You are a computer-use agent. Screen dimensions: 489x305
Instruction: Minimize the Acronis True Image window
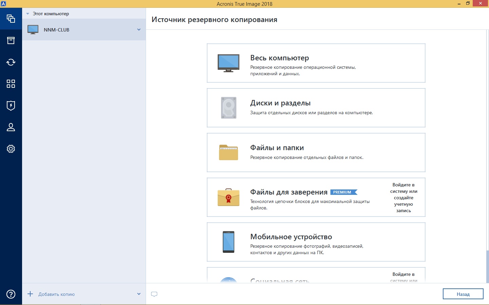459,4
